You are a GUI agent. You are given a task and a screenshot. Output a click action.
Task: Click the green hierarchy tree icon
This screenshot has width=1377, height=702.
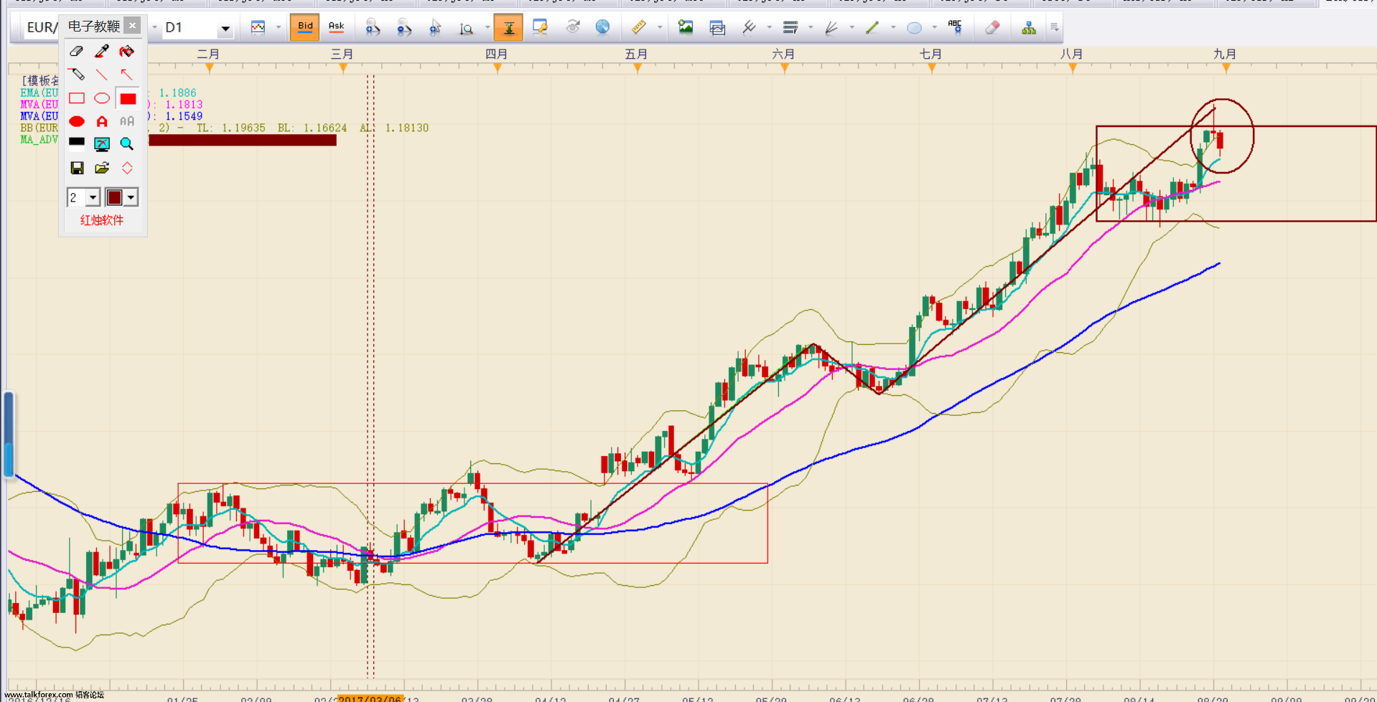point(1029,27)
